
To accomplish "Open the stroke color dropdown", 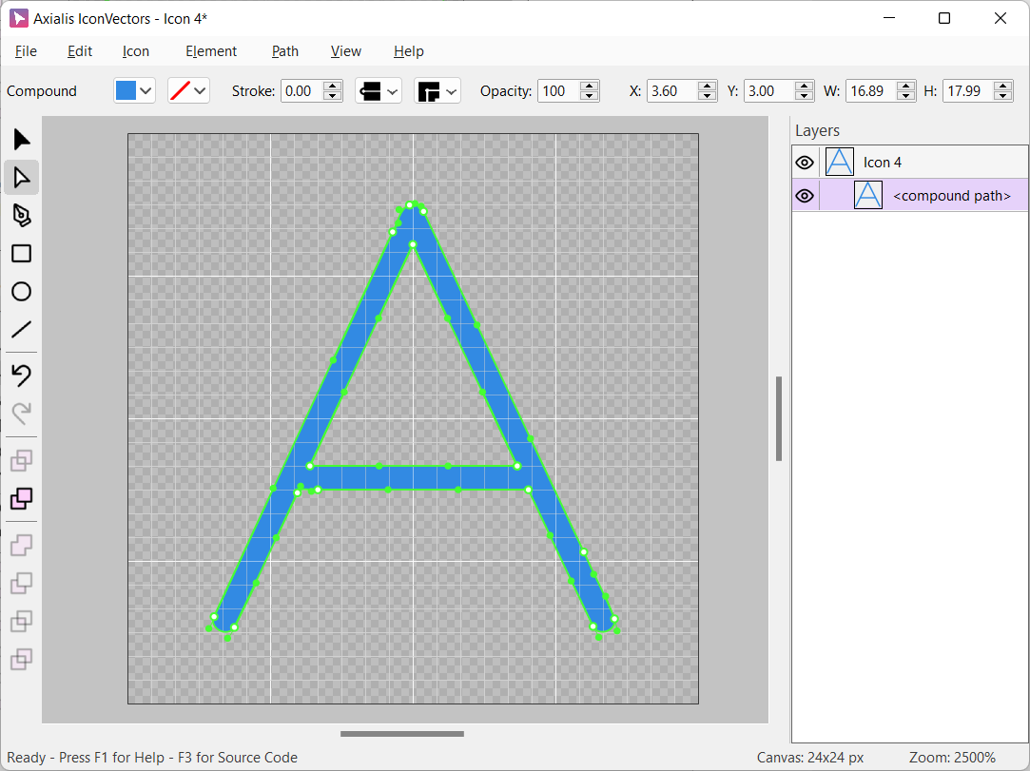I will click(x=188, y=91).
